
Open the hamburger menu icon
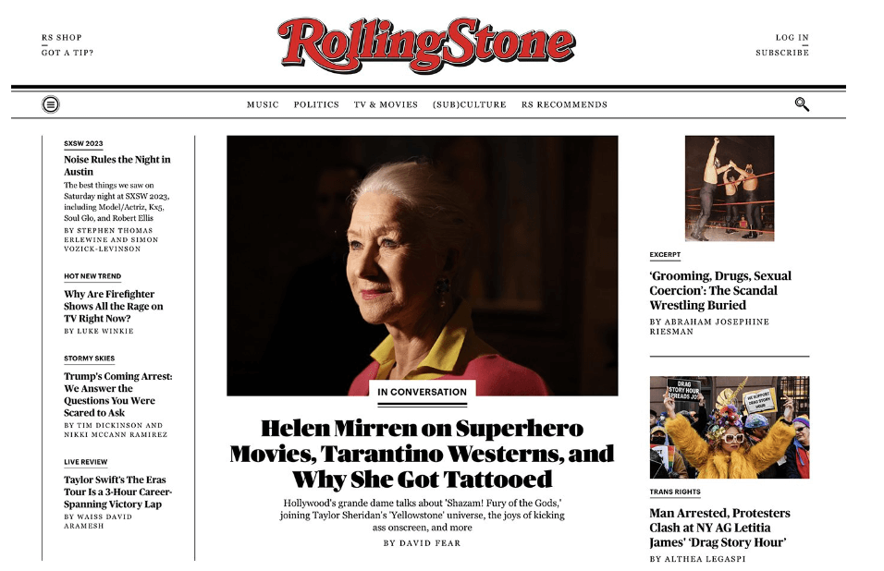point(51,104)
